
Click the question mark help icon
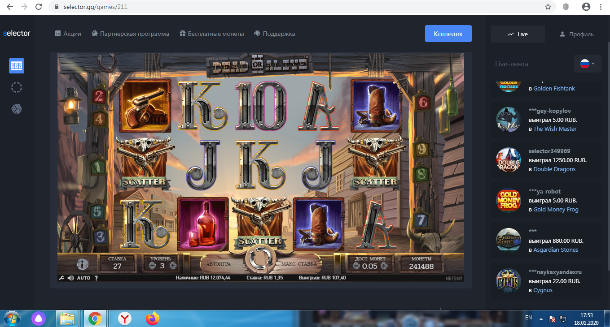pos(96,278)
